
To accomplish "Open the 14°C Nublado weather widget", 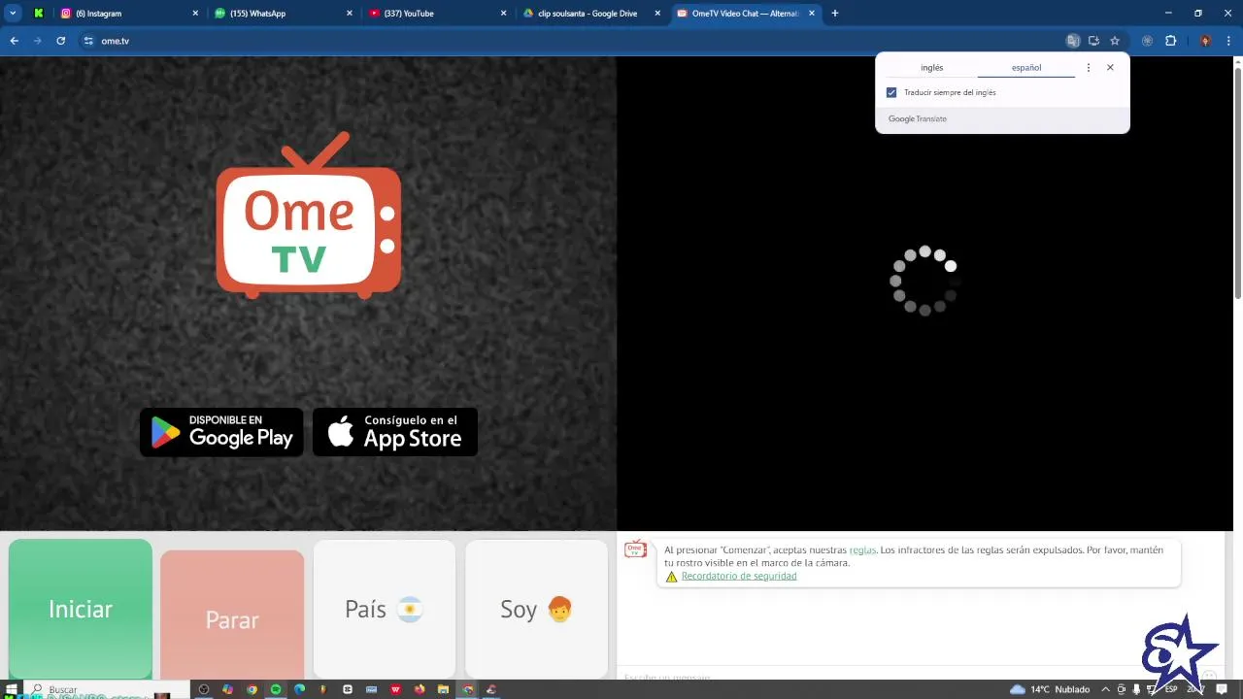I will click(1049, 689).
